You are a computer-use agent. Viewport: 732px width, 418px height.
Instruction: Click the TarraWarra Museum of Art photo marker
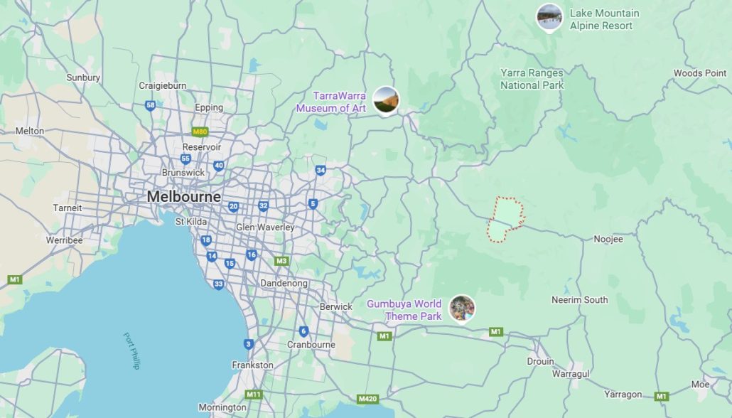386,100
